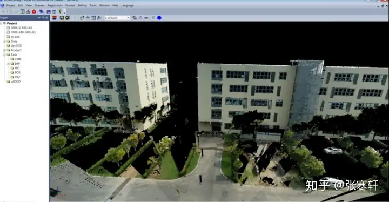
Task: Click the vertical split window toolbar icon
Action: (x=54, y=12)
